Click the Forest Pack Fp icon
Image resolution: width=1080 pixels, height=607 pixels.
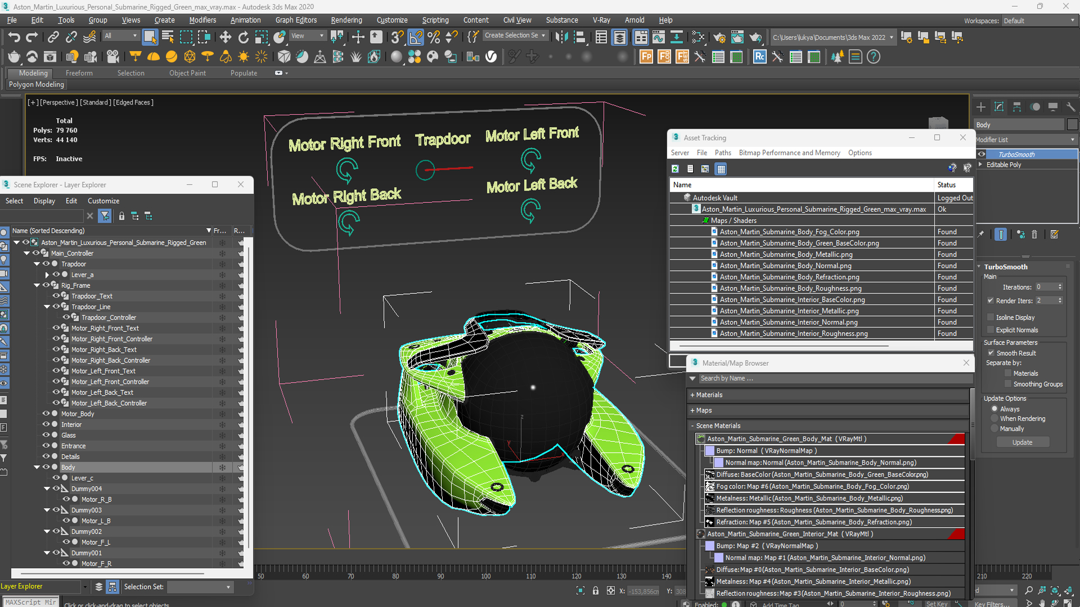click(x=646, y=57)
